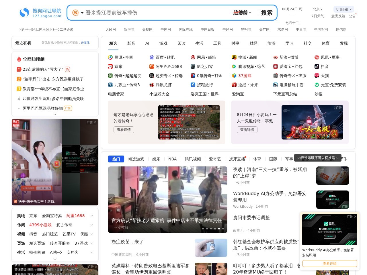Click the 搜索 search button

click(x=267, y=13)
